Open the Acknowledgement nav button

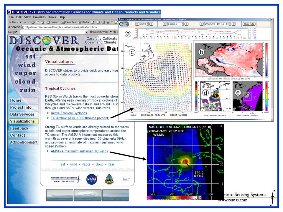tap(24, 142)
